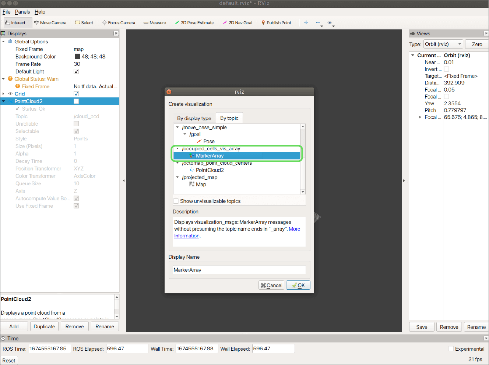Close the Time panel with its X icon
The image size is (489, 365).
point(486,338)
